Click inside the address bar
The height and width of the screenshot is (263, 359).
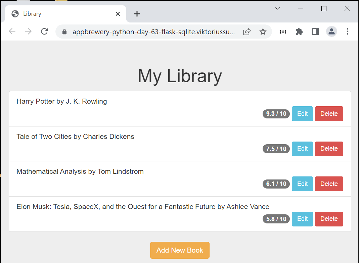151,31
